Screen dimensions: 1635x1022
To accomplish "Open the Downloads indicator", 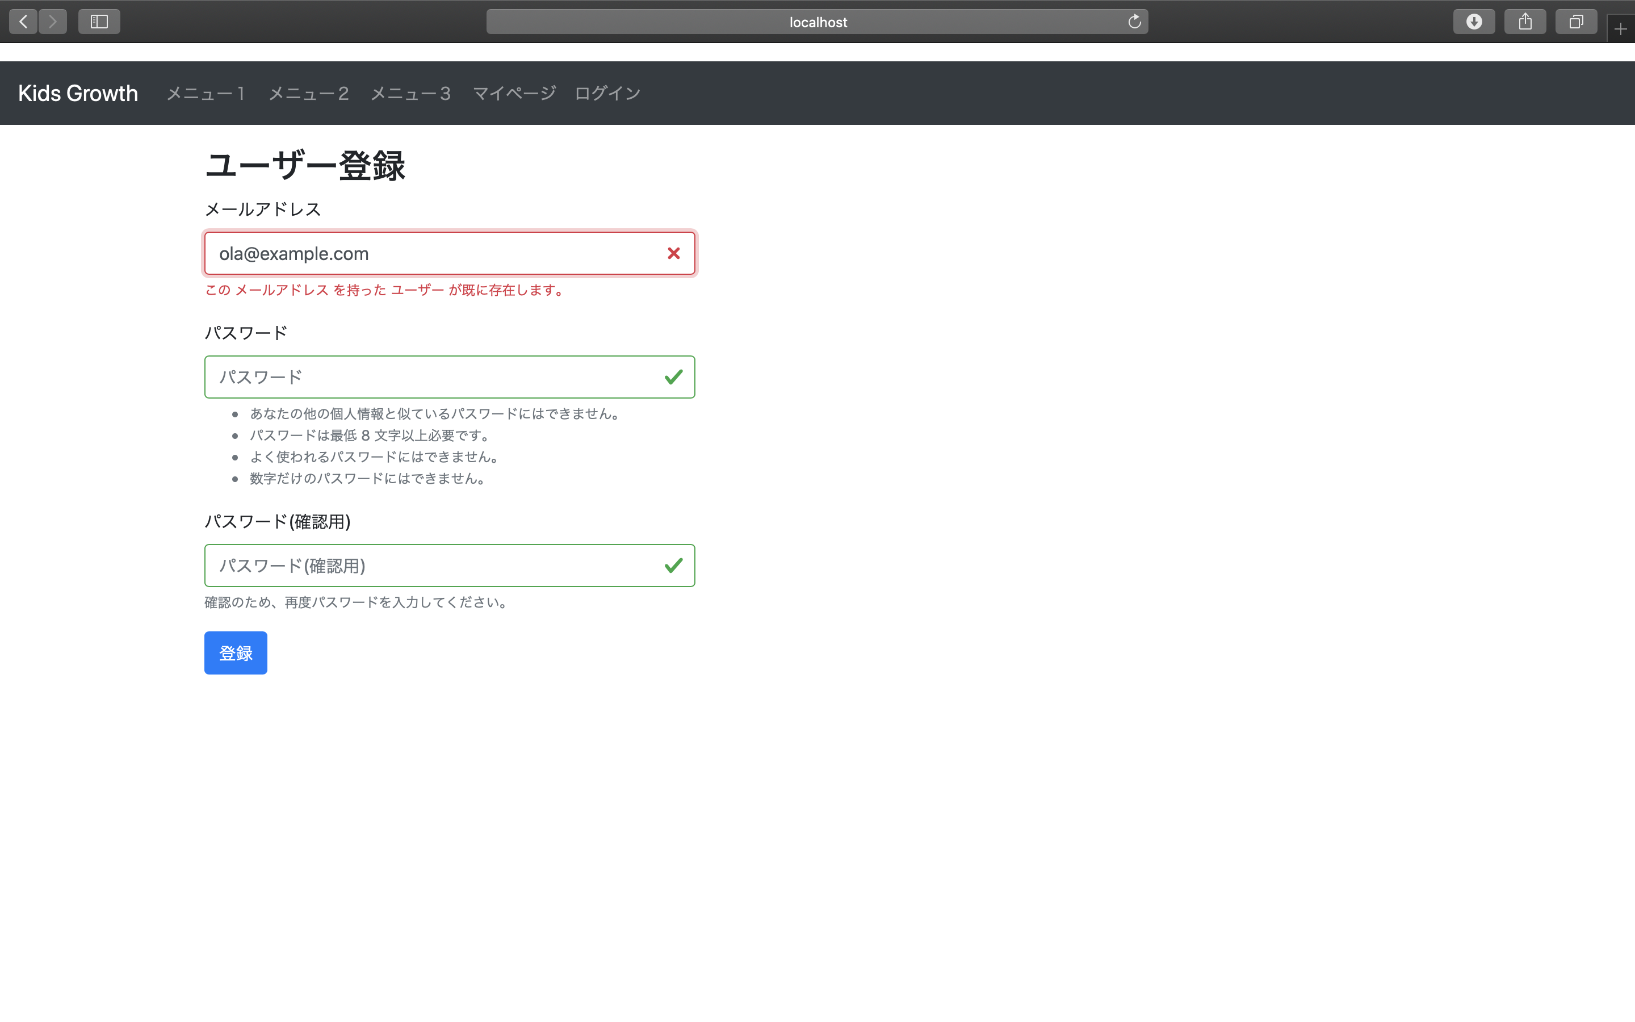I will 1474,21.
